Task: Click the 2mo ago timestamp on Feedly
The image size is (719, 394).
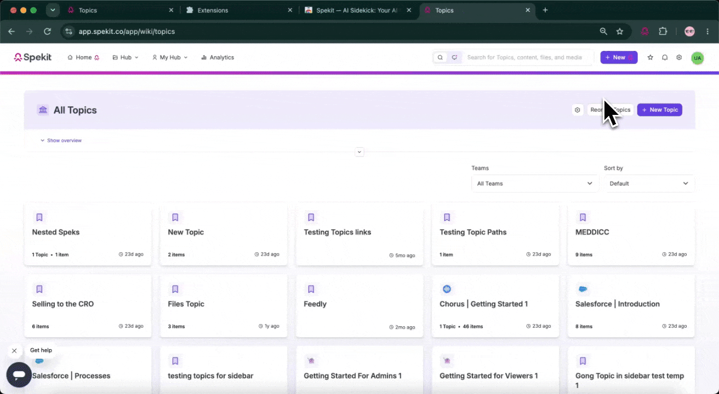Action: pyautogui.click(x=402, y=327)
